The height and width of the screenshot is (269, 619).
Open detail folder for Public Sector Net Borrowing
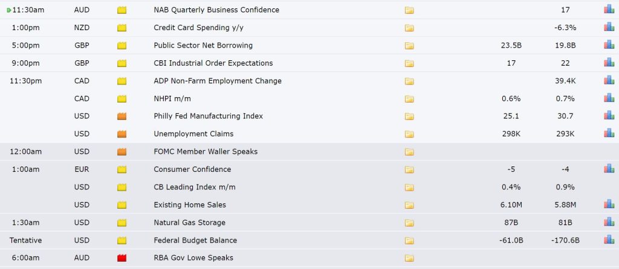point(409,46)
